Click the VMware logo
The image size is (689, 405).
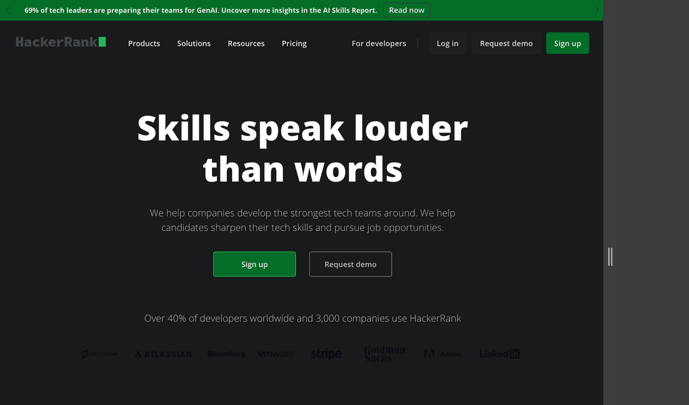pyautogui.click(x=276, y=354)
